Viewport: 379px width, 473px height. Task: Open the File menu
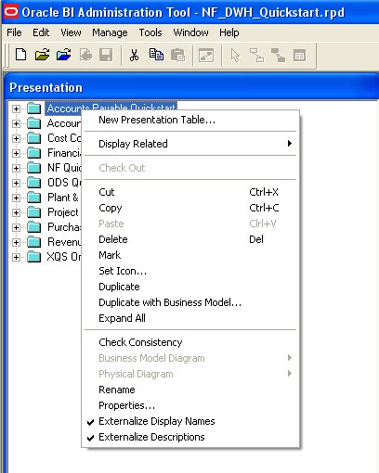14,32
